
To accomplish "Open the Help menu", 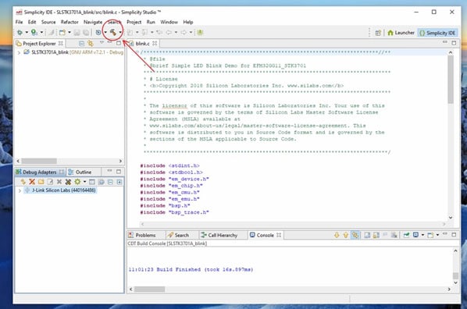I will (x=188, y=22).
